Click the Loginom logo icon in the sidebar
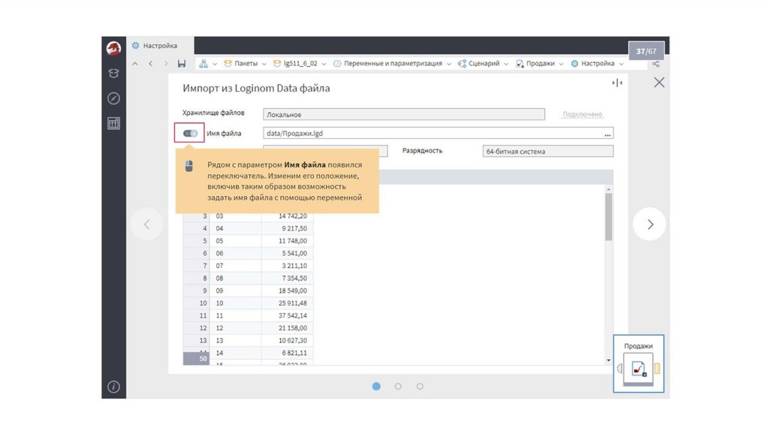 [x=113, y=48]
